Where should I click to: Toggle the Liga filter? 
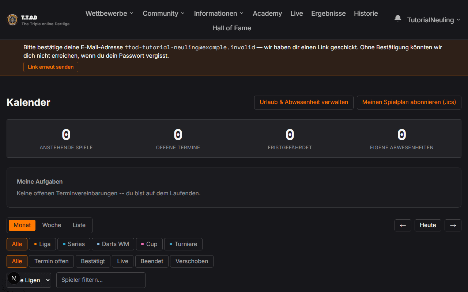pyautogui.click(x=42, y=244)
